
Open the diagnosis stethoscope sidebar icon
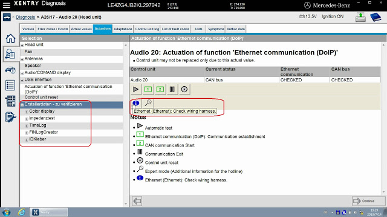[10, 54]
